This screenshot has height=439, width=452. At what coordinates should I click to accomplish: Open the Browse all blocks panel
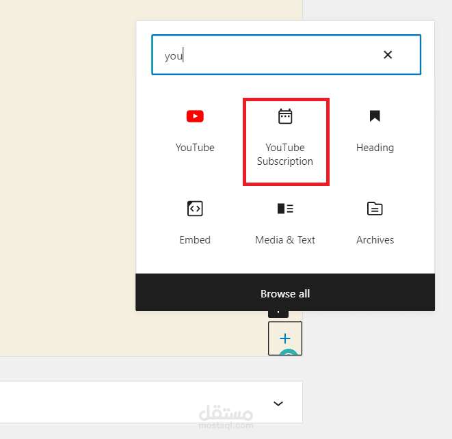[x=285, y=292]
